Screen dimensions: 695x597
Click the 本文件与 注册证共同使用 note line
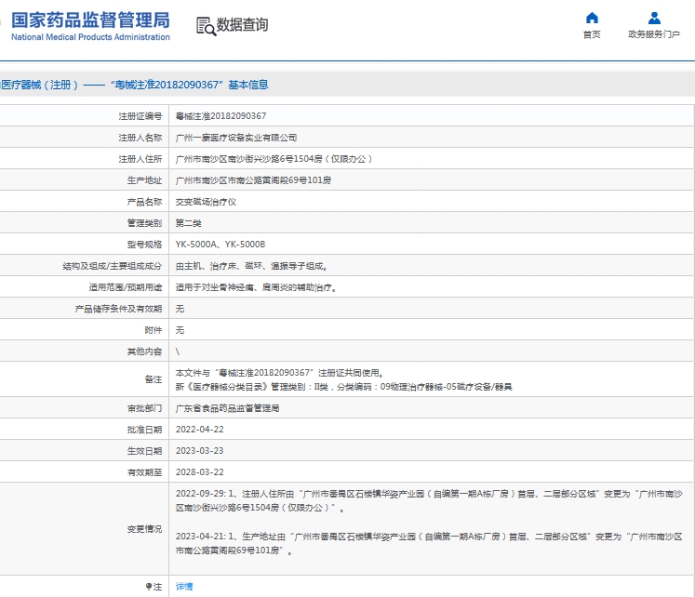[x=280, y=373]
